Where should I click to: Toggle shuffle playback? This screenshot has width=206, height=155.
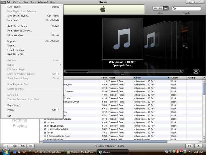pyautogui.click(x=15, y=146)
